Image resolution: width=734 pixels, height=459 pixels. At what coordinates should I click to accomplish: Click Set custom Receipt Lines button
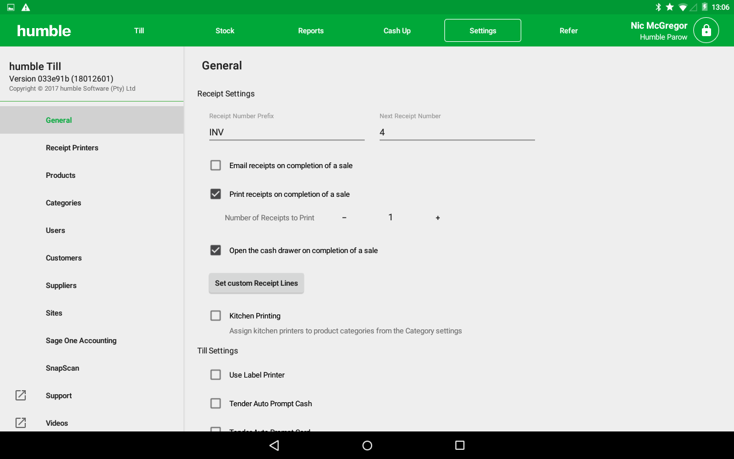click(x=256, y=283)
